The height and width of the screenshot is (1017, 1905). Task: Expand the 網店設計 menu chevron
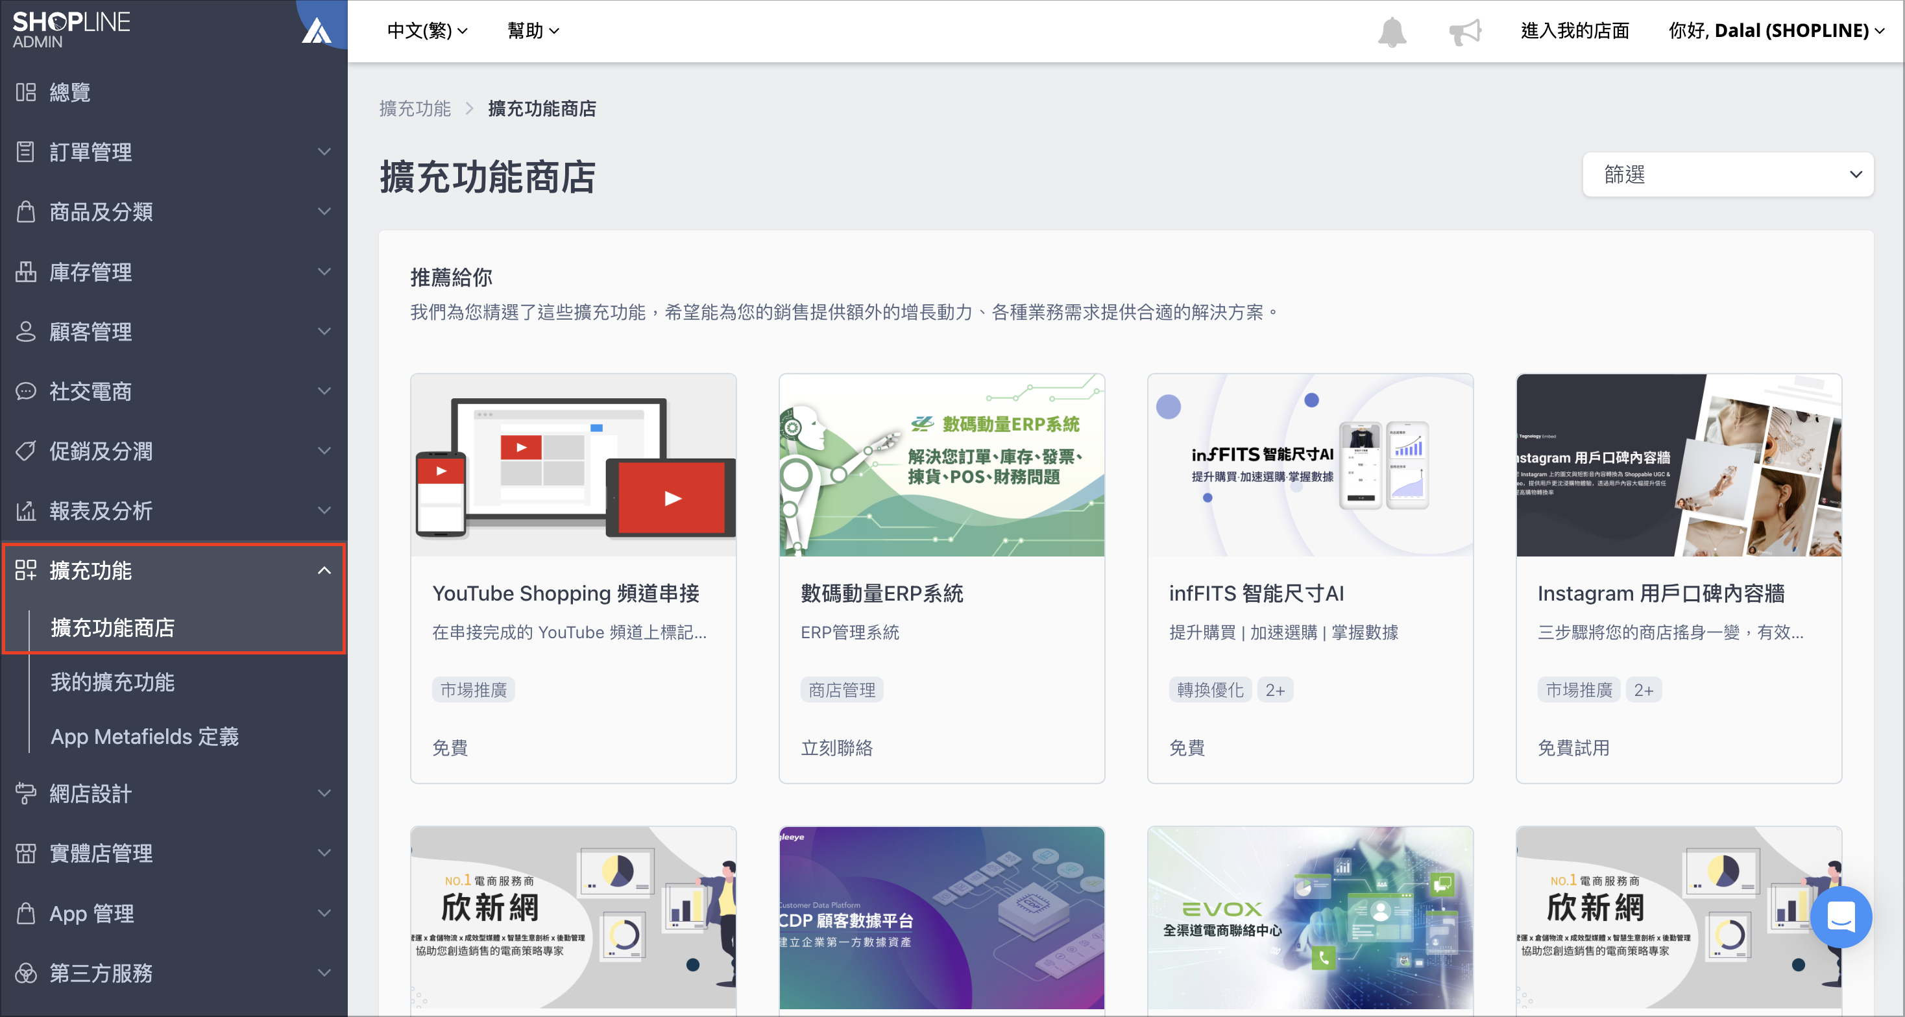pyautogui.click(x=324, y=793)
